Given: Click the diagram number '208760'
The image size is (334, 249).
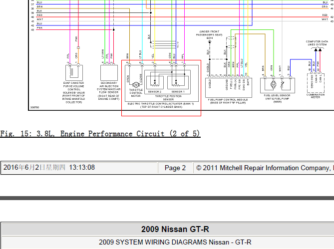Looking at the screenshot, I should [x=34, y=107].
